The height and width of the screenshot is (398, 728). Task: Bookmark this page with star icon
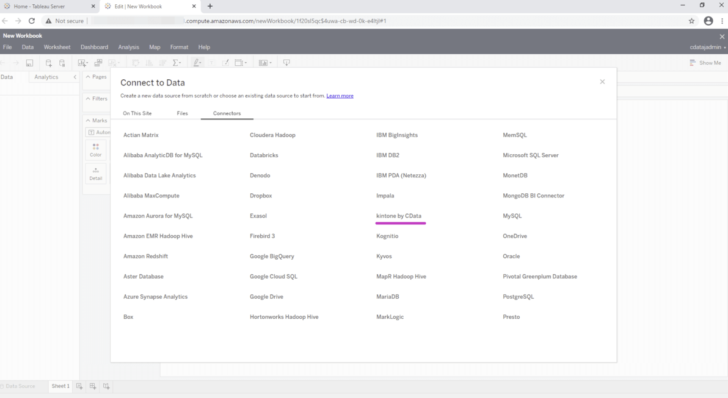(691, 21)
